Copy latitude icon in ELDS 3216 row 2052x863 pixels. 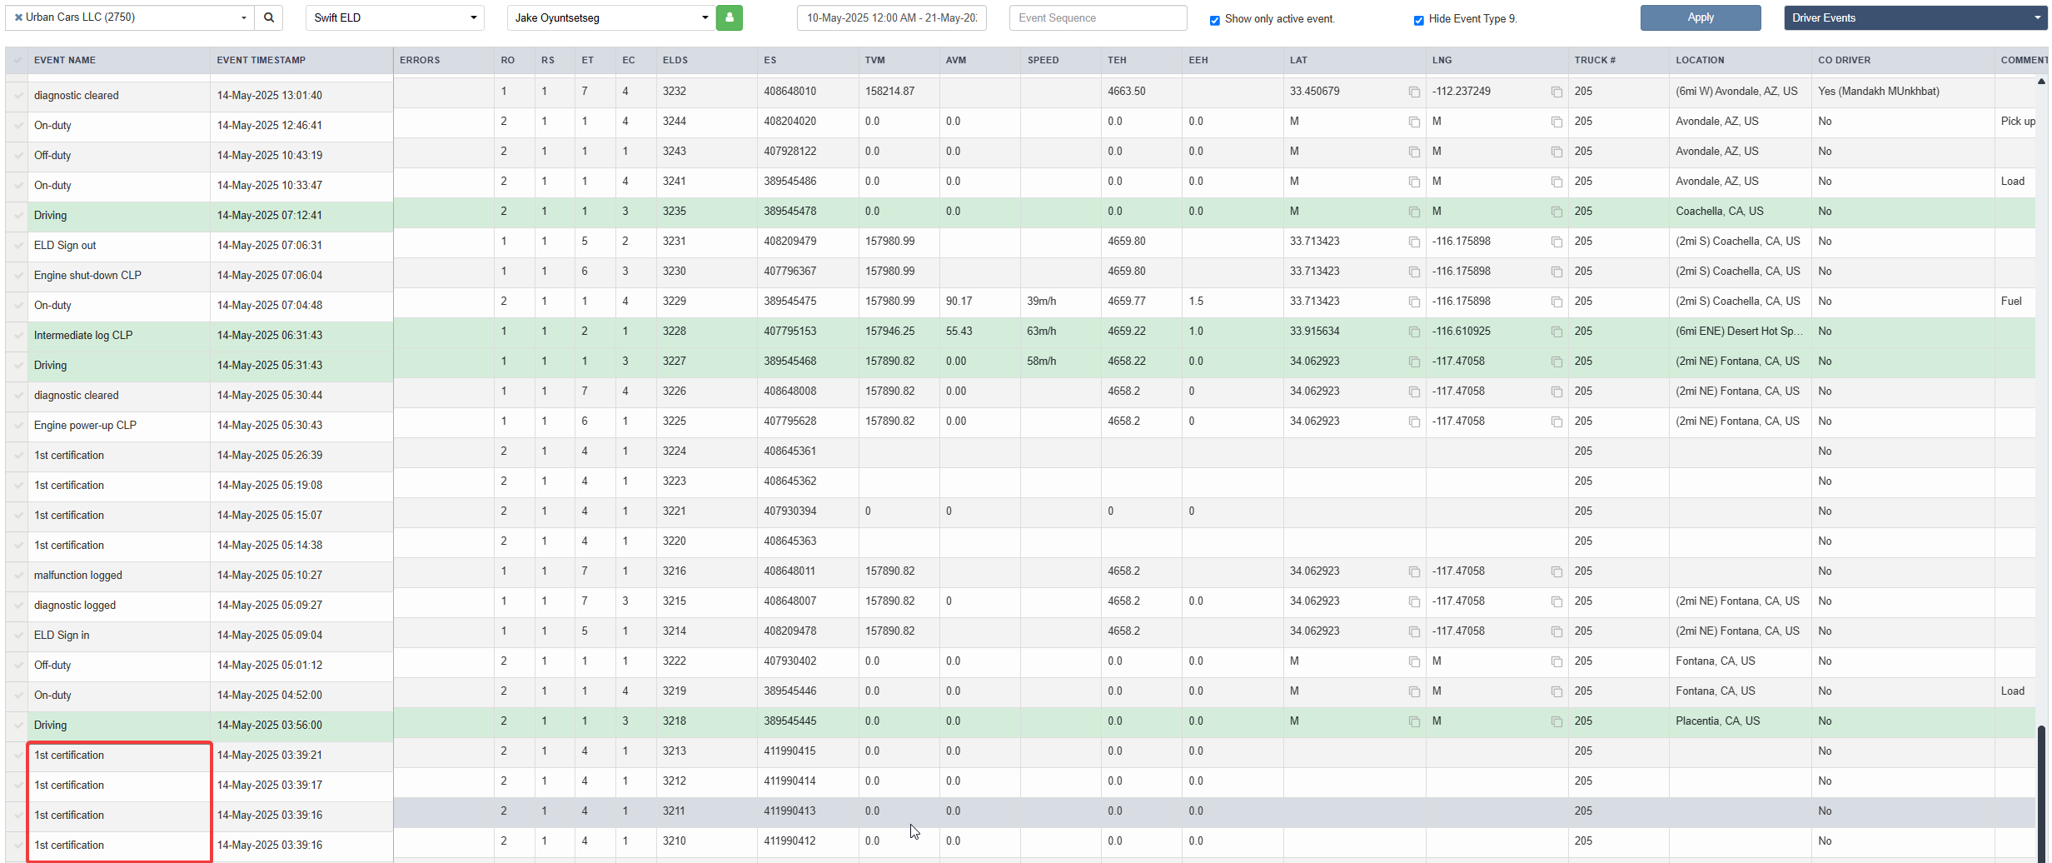click(1414, 571)
